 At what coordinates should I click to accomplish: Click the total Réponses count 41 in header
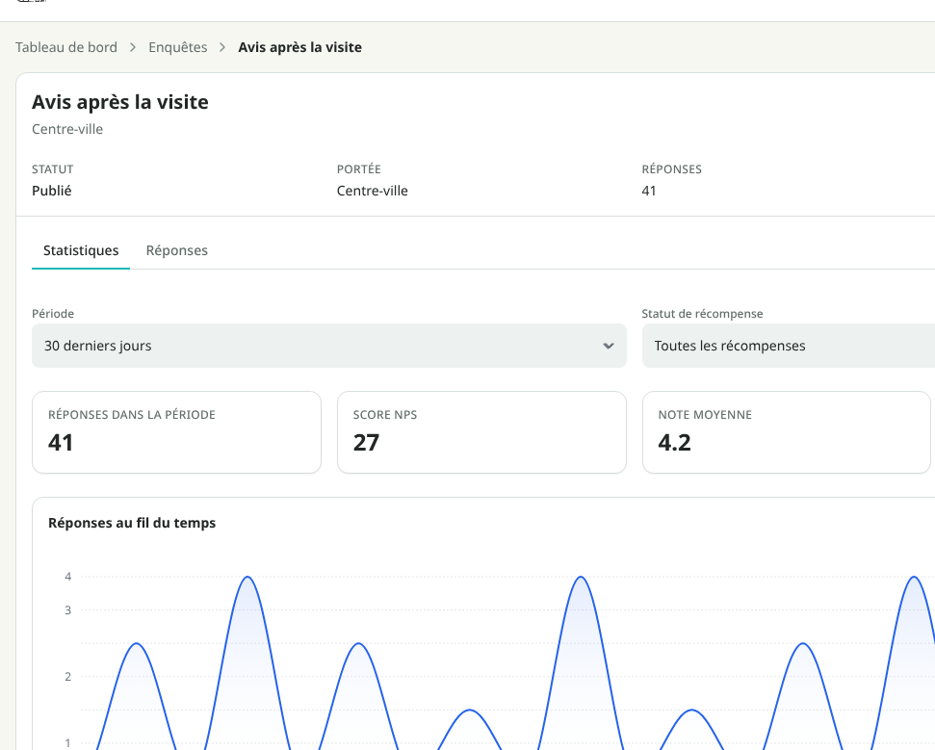(649, 191)
